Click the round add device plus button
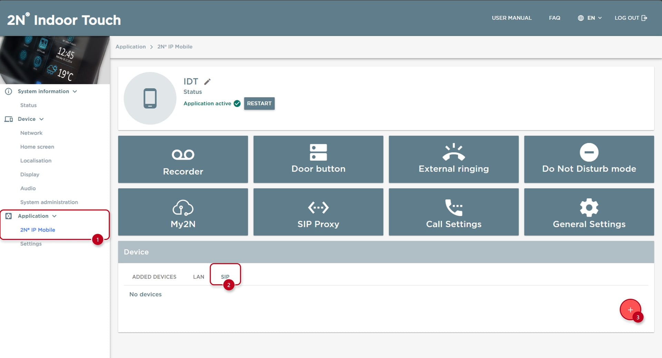The height and width of the screenshot is (358, 662). tap(630, 310)
